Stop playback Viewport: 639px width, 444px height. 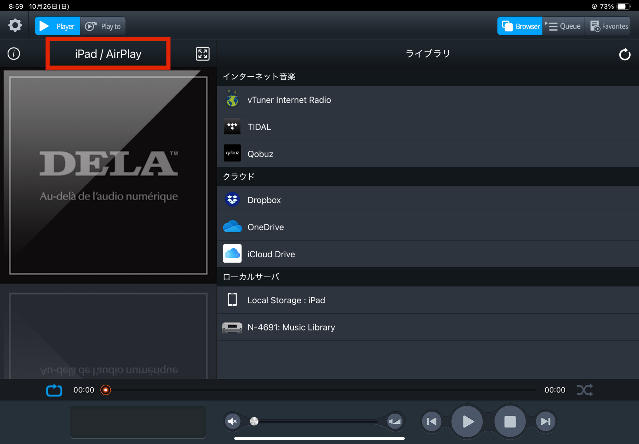510,421
